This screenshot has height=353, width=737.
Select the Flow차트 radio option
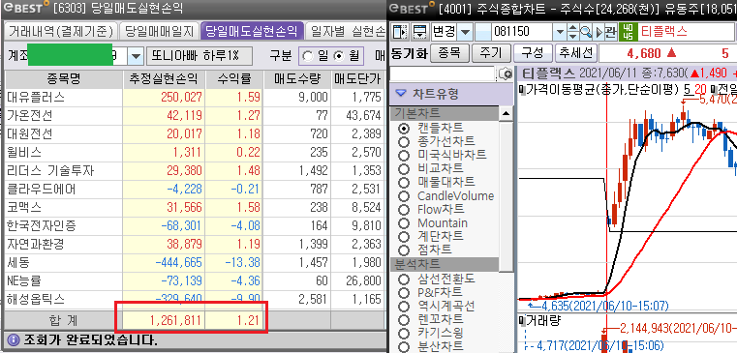point(404,209)
